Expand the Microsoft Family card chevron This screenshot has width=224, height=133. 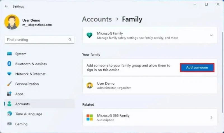pos(211,35)
